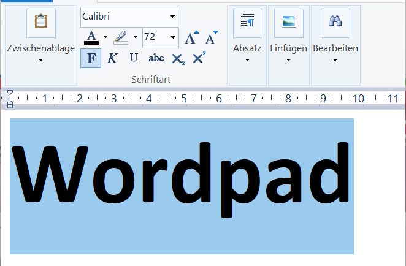Apply subscript formatting
Viewport: 406px width, 266px height.
coord(178,59)
